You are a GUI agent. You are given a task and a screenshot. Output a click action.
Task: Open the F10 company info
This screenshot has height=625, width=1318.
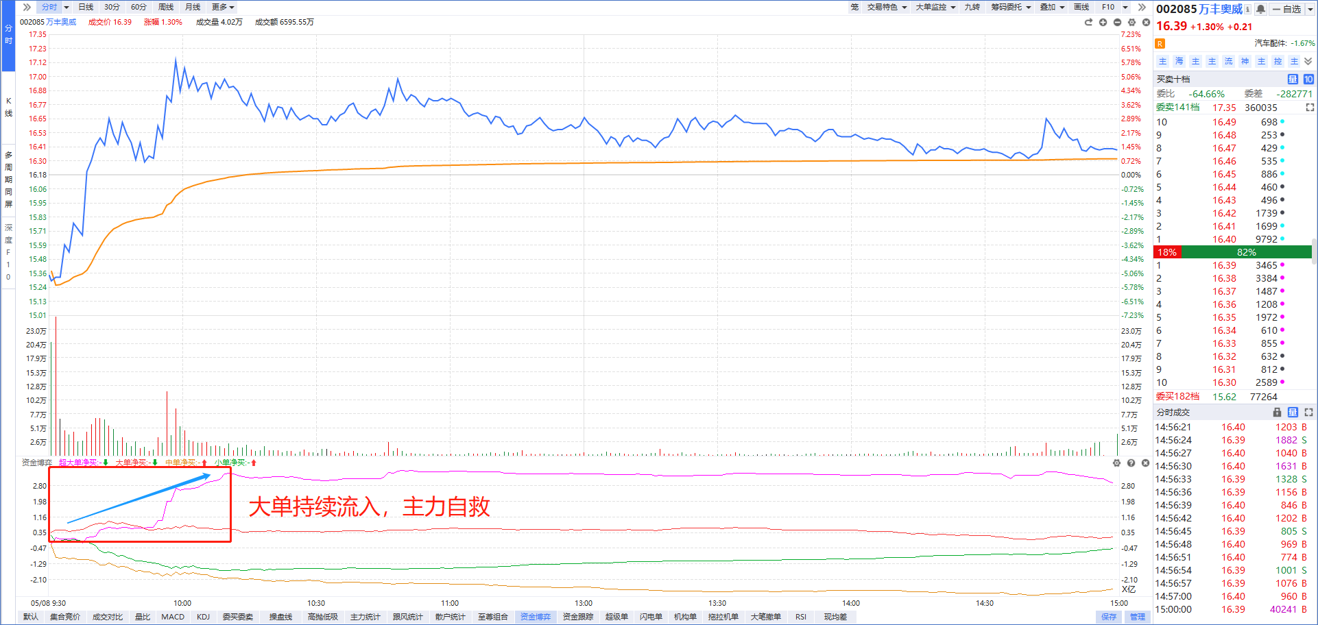click(x=1108, y=7)
